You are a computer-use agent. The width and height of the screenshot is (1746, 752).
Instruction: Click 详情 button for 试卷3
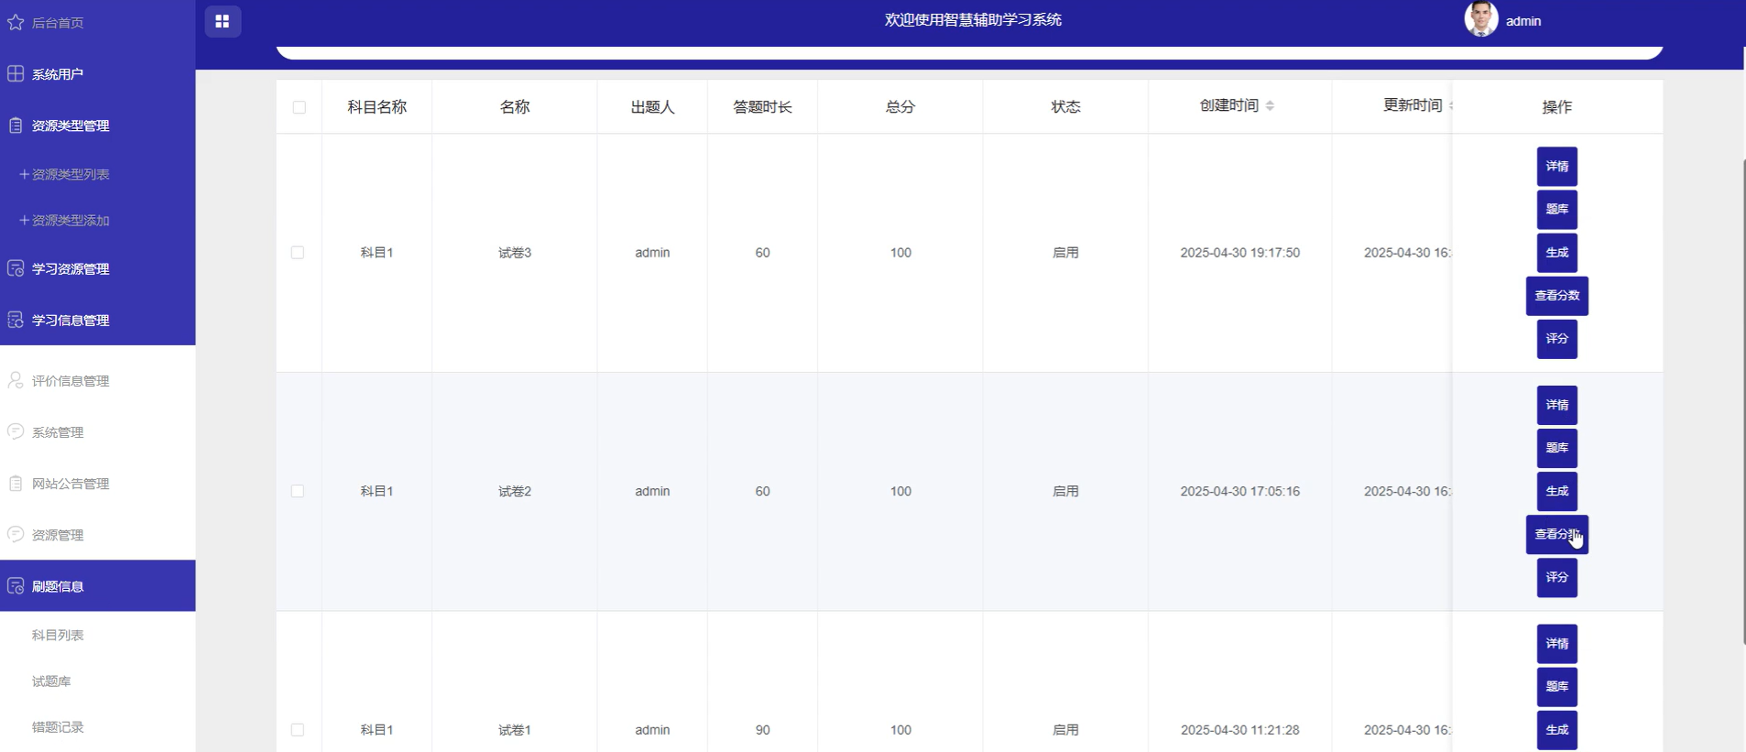coord(1556,167)
